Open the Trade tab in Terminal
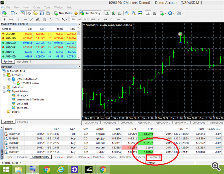The width and height of the screenshot is (224, 174). (x=10, y=157)
